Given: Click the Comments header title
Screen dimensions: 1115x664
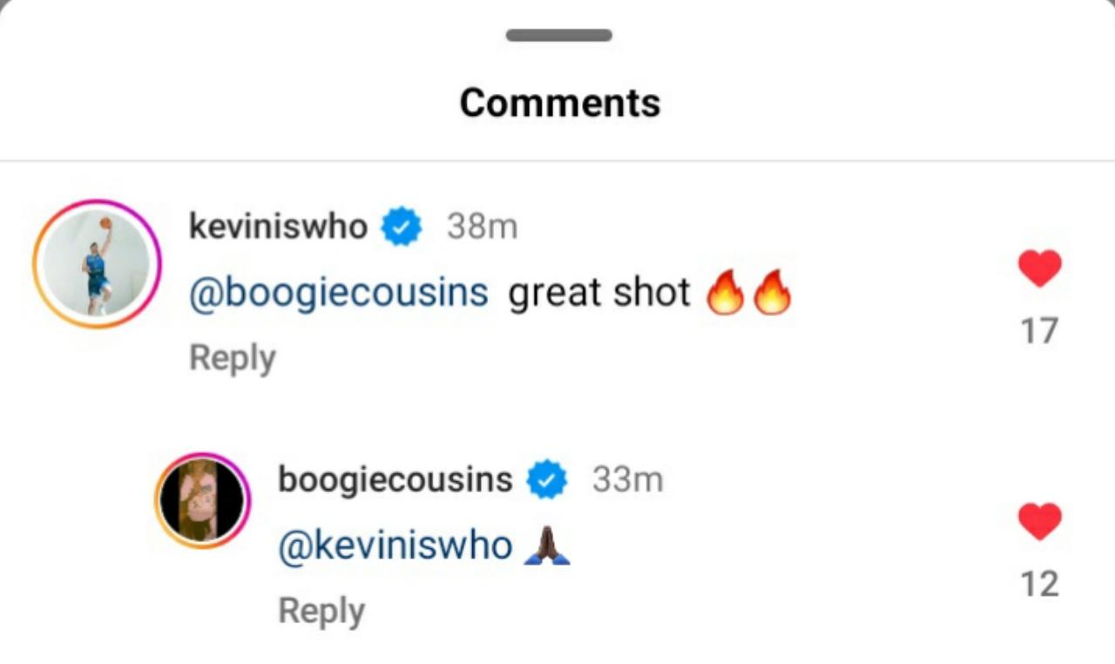Looking at the screenshot, I should (x=559, y=103).
